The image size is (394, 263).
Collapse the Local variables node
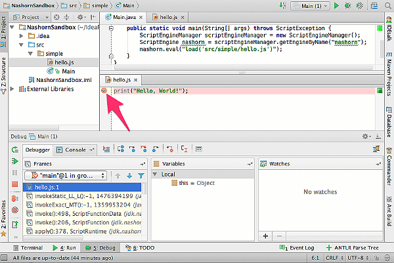click(x=155, y=174)
